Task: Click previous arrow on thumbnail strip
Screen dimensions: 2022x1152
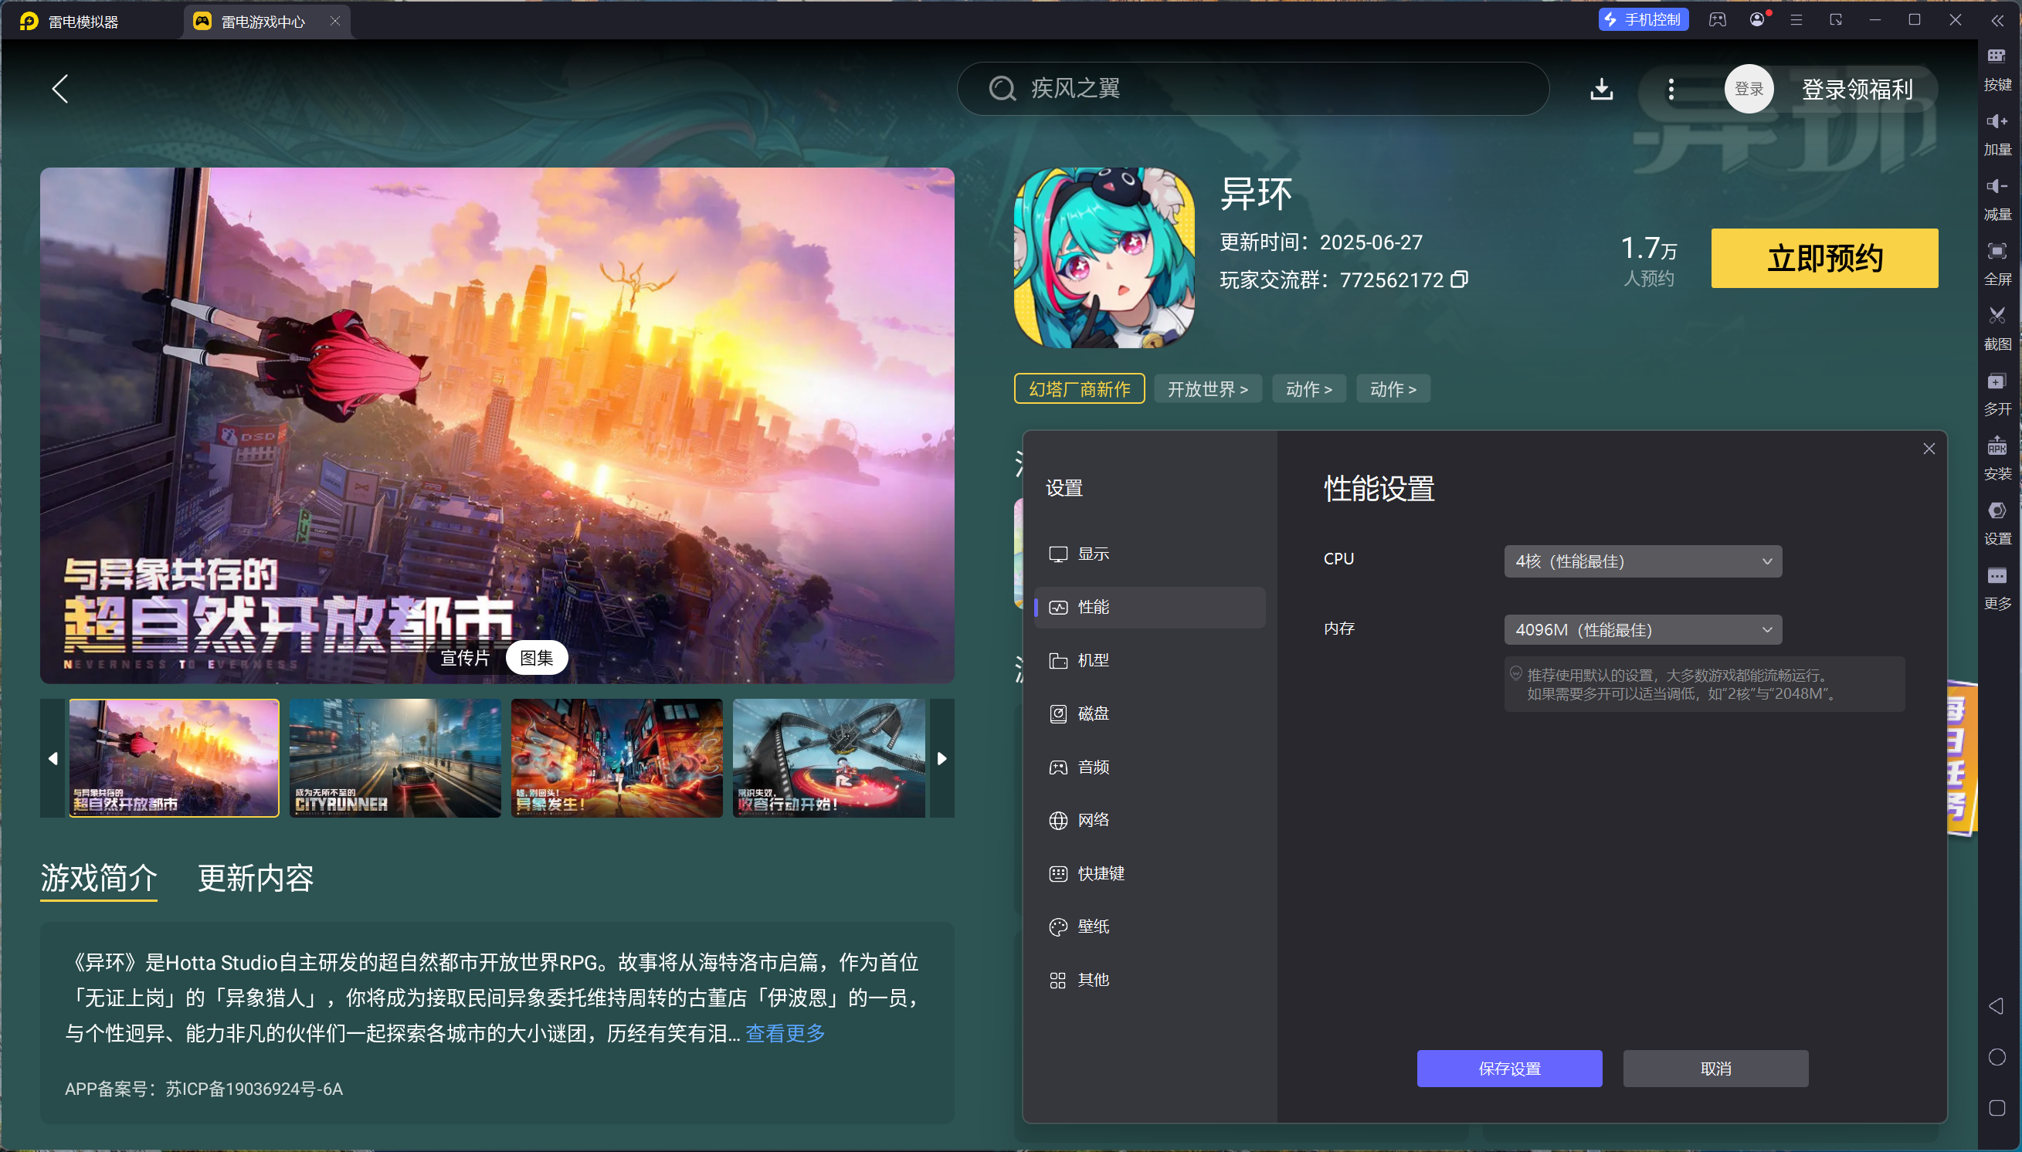Action: click(x=53, y=758)
